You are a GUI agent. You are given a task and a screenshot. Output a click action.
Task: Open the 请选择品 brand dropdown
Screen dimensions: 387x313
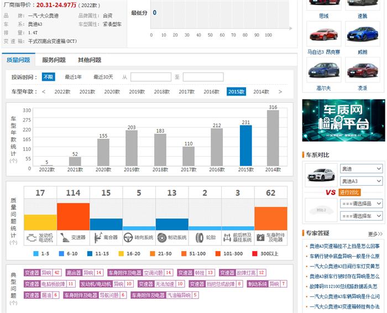[362, 204]
